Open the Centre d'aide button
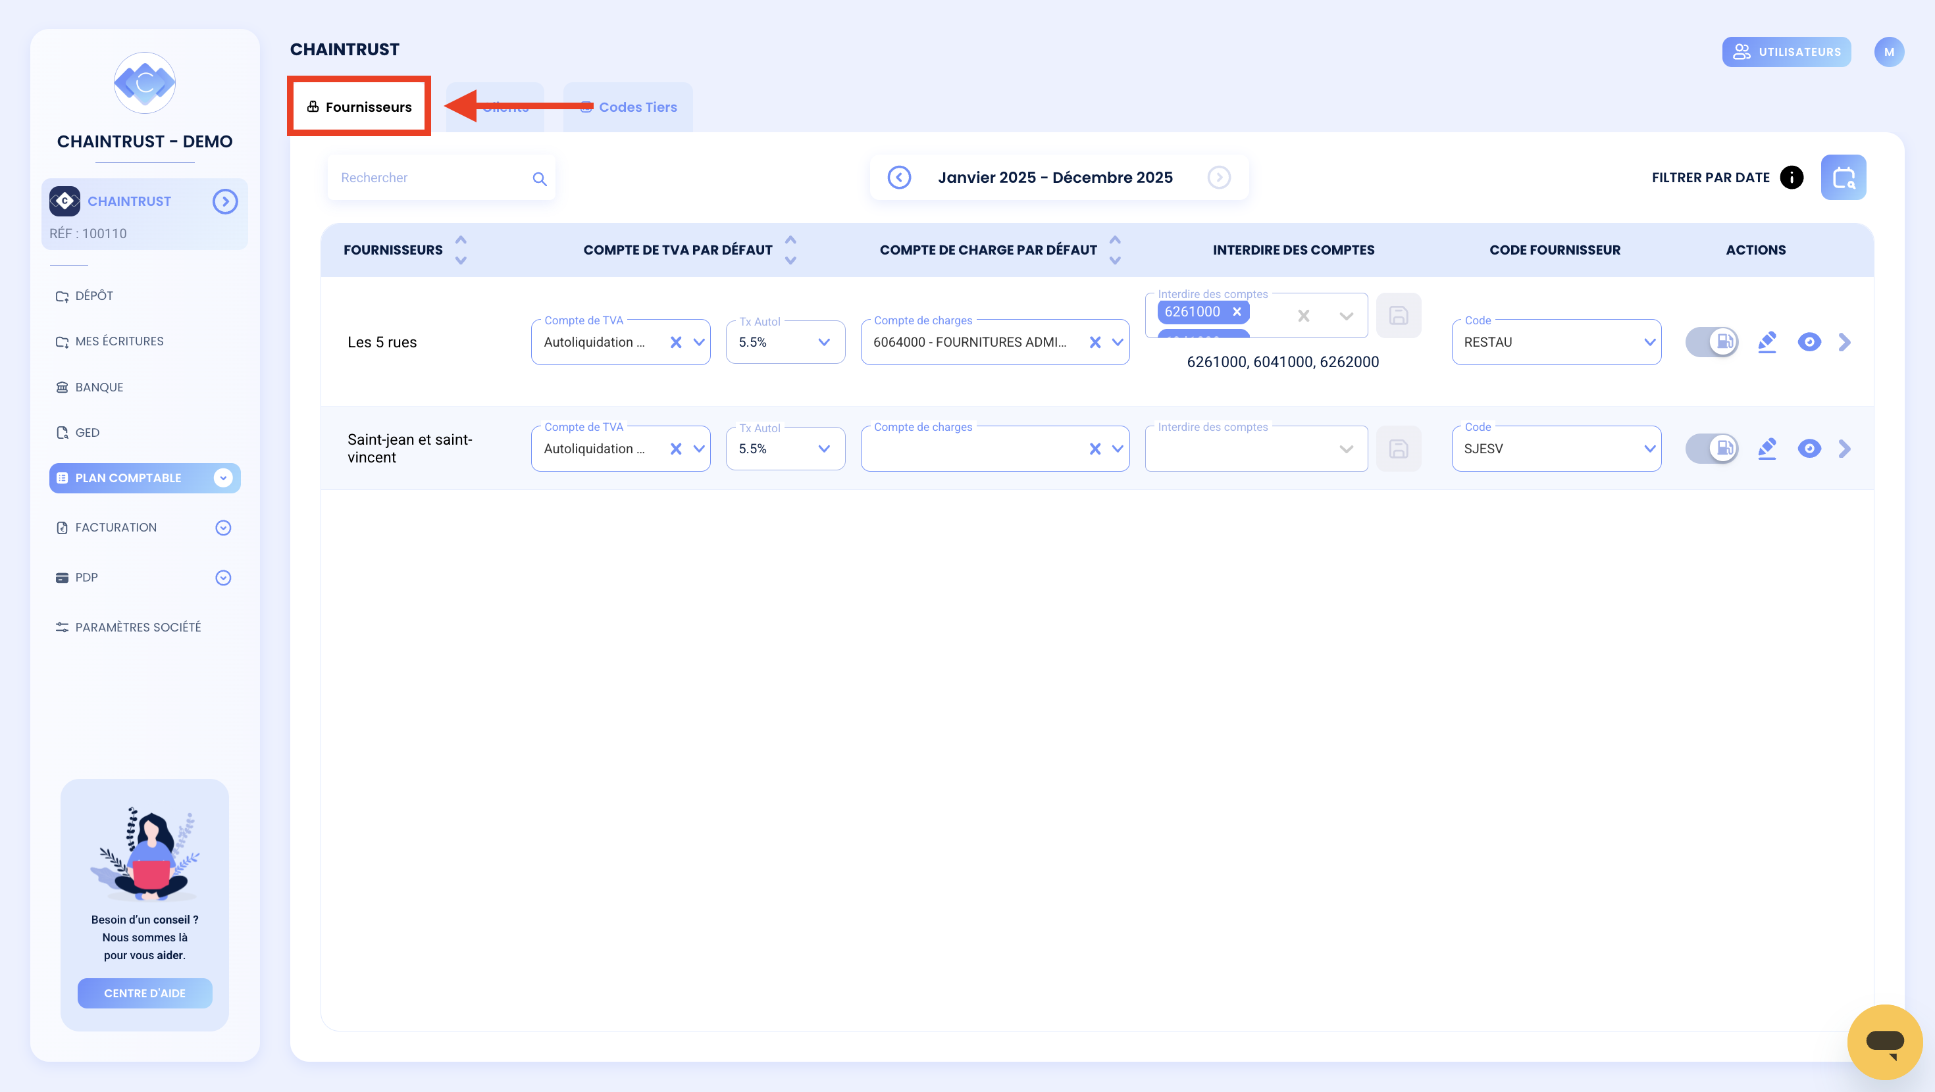Viewport: 1935px width, 1092px height. click(x=144, y=993)
